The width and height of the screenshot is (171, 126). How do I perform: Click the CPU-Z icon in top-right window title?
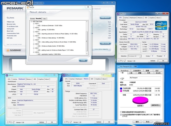pyautogui.click(x=118, y=14)
